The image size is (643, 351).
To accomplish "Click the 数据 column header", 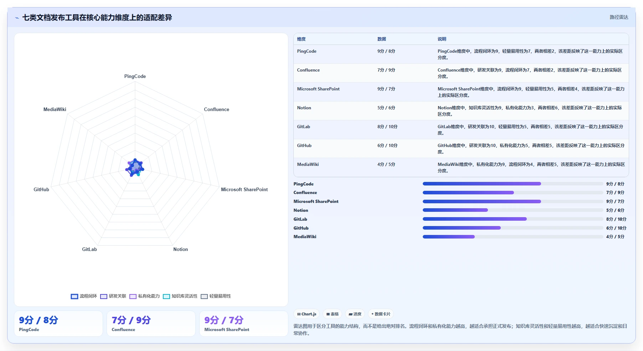I will 381,39.
